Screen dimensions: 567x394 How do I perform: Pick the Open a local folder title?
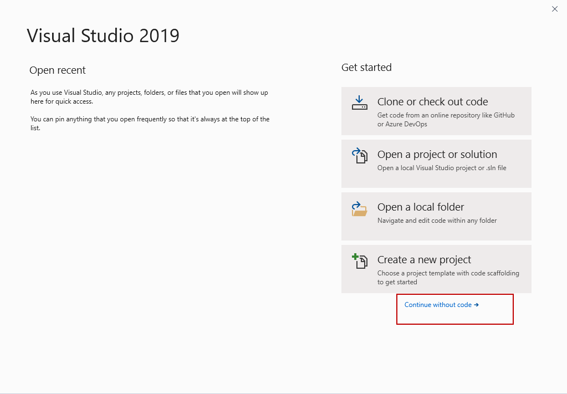tap(421, 207)
